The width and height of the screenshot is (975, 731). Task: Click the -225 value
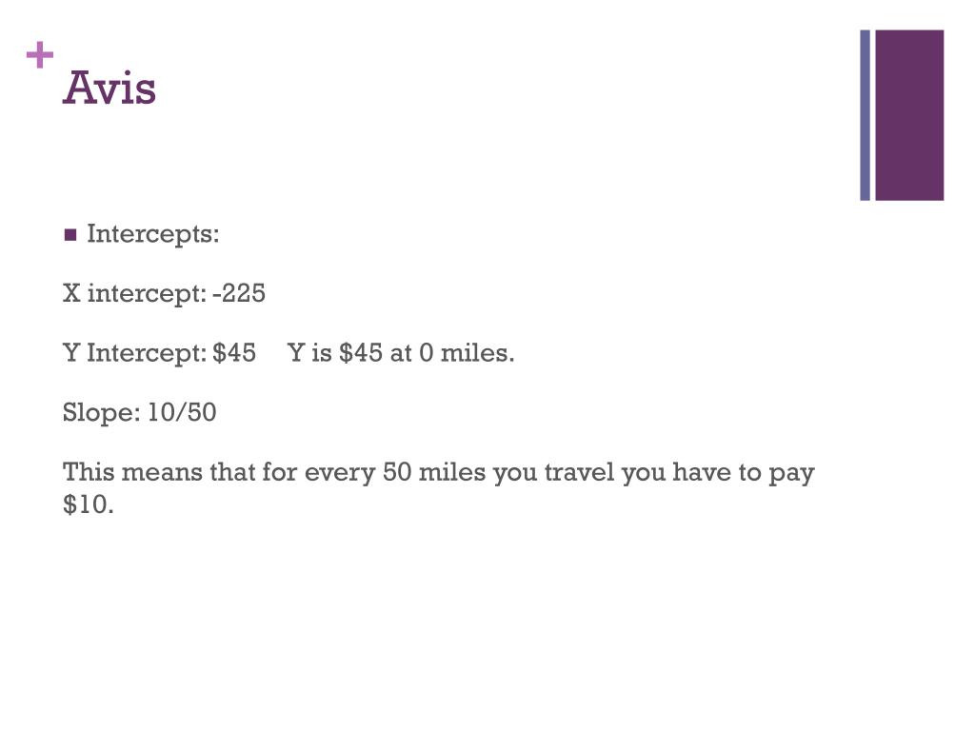[239, 293]
